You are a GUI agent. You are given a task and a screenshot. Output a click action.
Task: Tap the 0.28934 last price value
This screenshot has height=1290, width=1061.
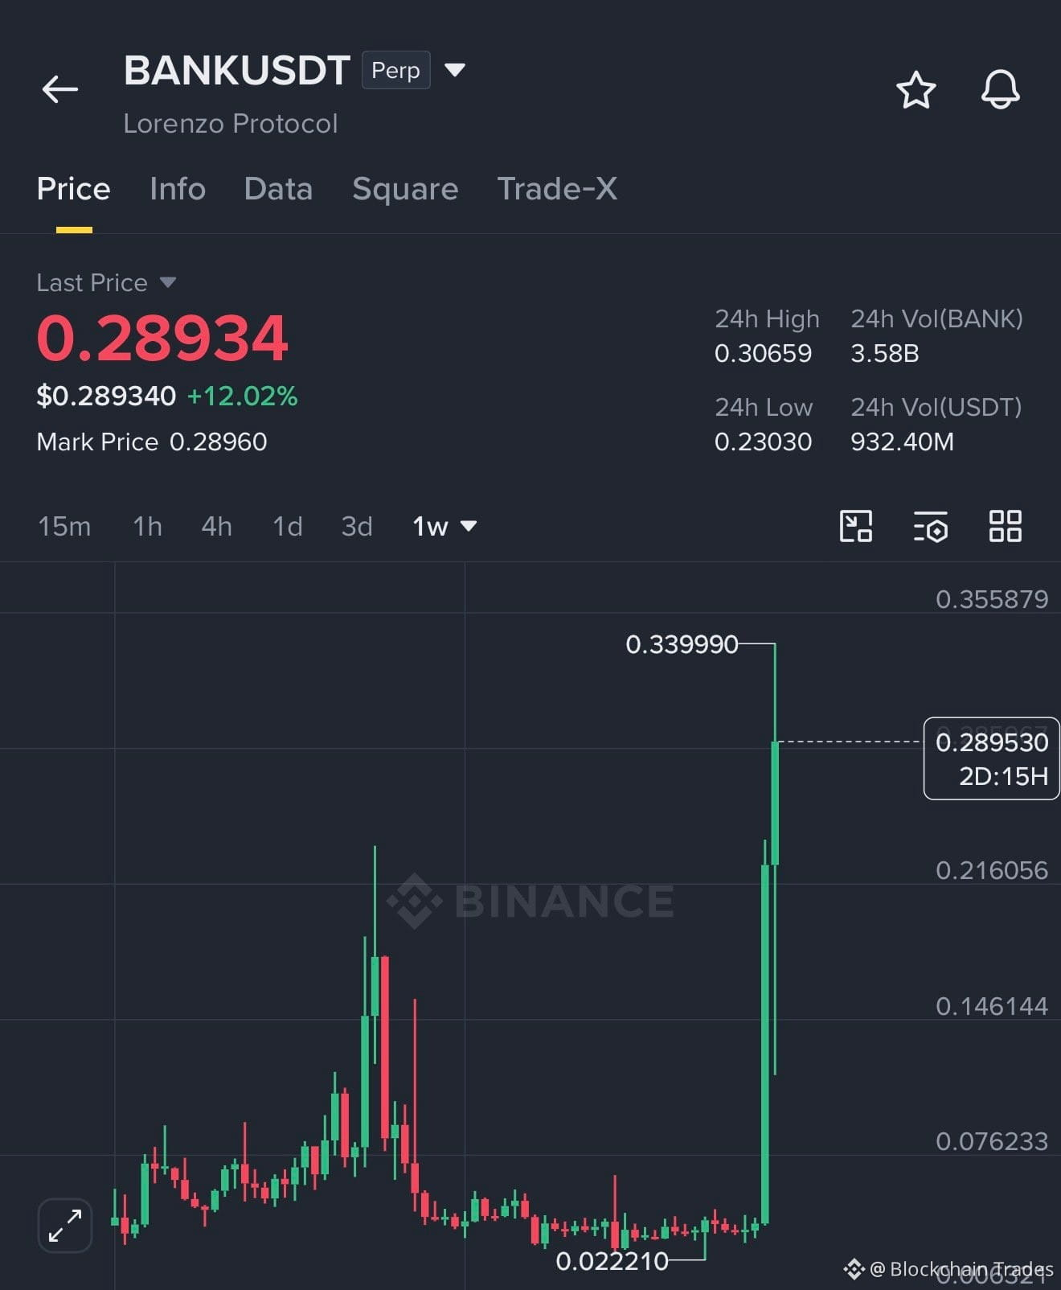click(162, 338)
